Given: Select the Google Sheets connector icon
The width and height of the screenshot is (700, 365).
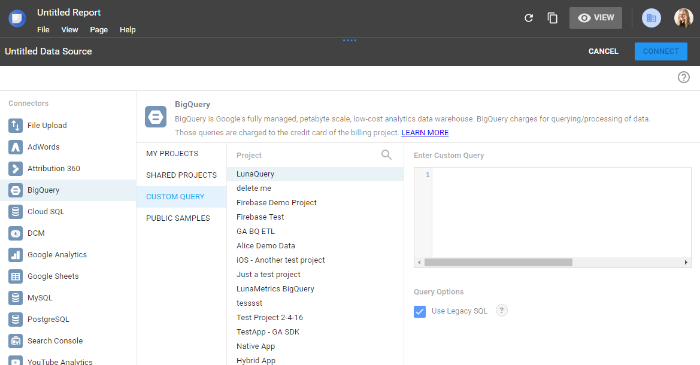Looking at the screenshot, I should click(16, 276).
